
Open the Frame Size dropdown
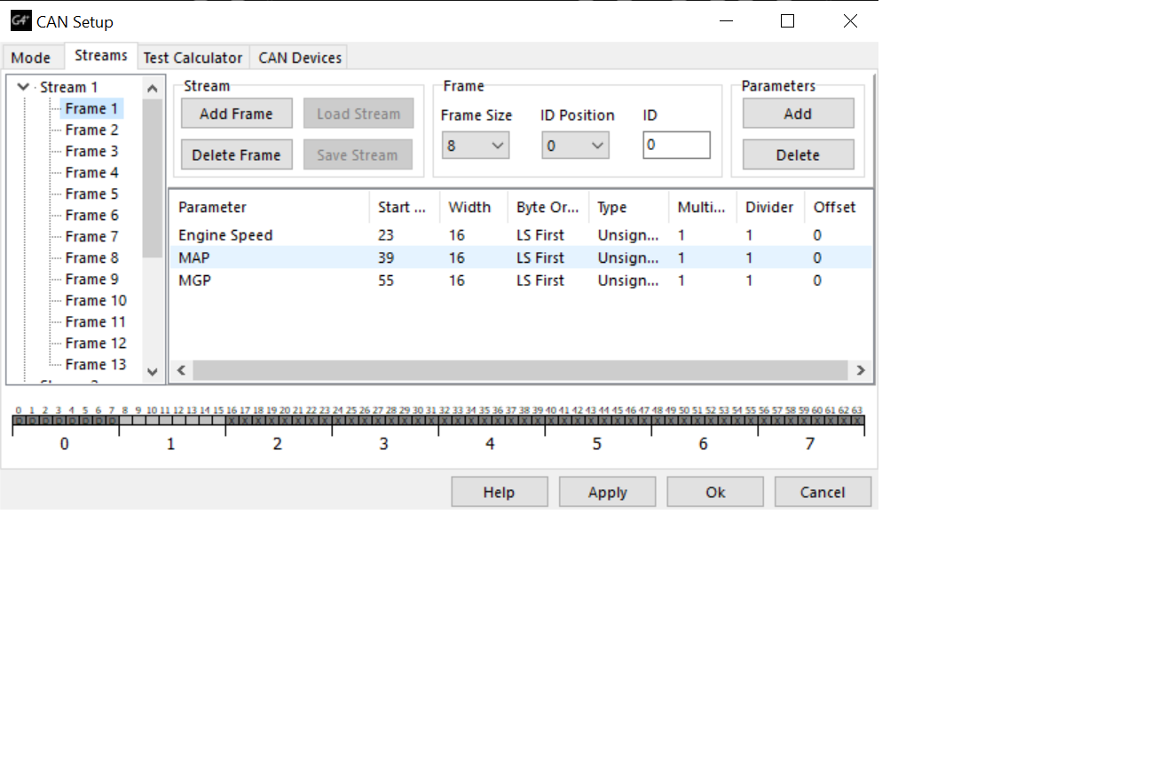[x=475, y=145]
